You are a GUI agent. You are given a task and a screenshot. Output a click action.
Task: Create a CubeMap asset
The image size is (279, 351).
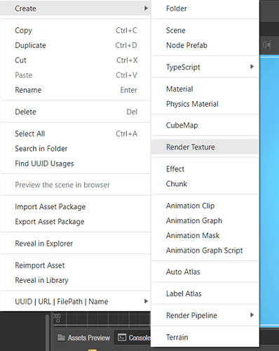point(205,125)
